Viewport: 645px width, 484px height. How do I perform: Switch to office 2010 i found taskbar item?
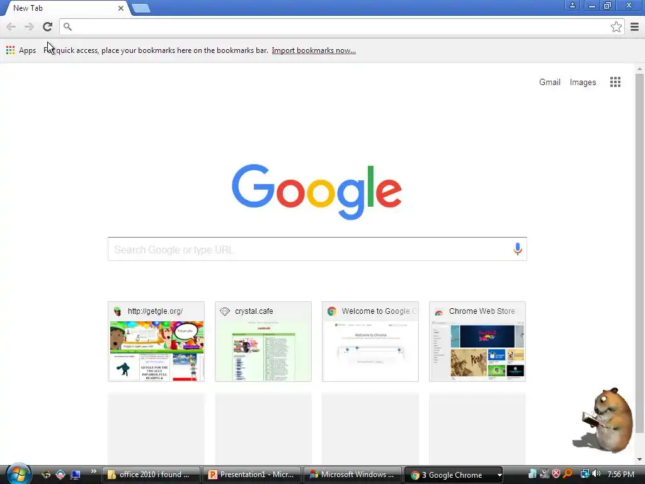(x=151, y=475)
